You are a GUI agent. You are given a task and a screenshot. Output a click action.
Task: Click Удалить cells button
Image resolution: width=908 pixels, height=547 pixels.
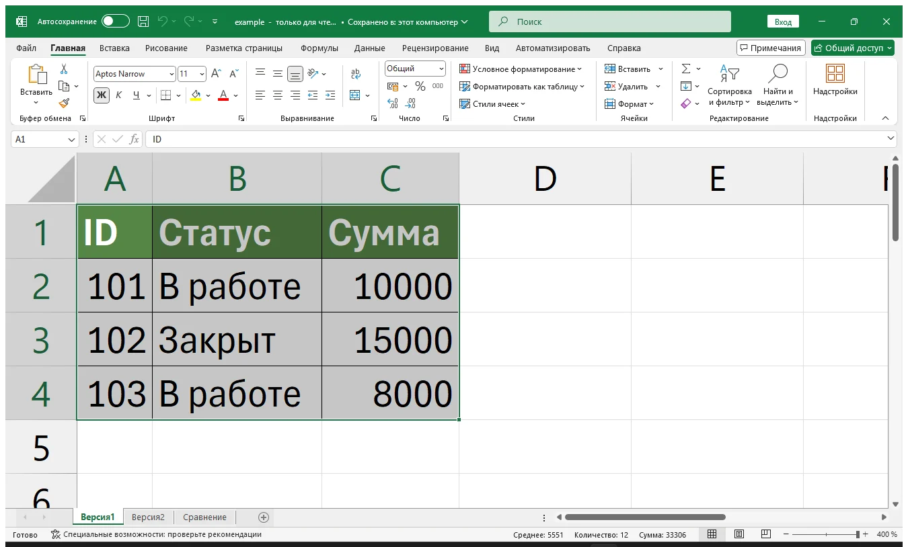627,86
